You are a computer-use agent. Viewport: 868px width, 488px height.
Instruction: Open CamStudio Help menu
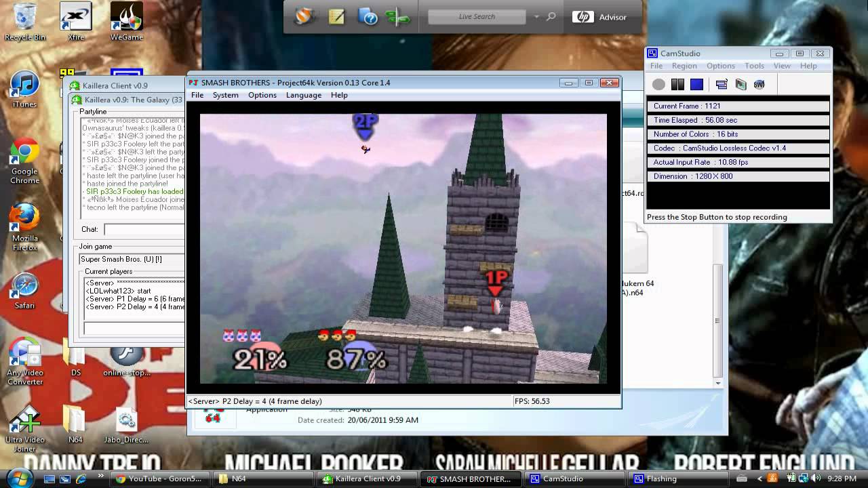[x=808, y=66]
